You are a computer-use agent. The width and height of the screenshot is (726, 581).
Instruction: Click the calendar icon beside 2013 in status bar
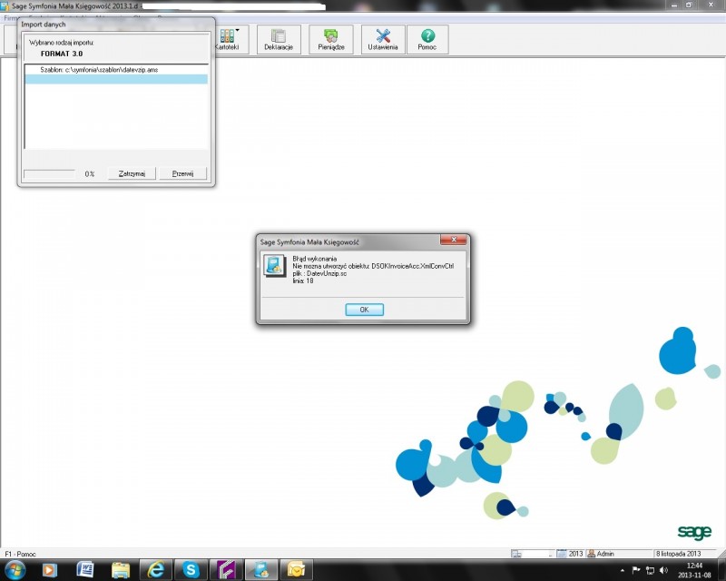[562, 554]
